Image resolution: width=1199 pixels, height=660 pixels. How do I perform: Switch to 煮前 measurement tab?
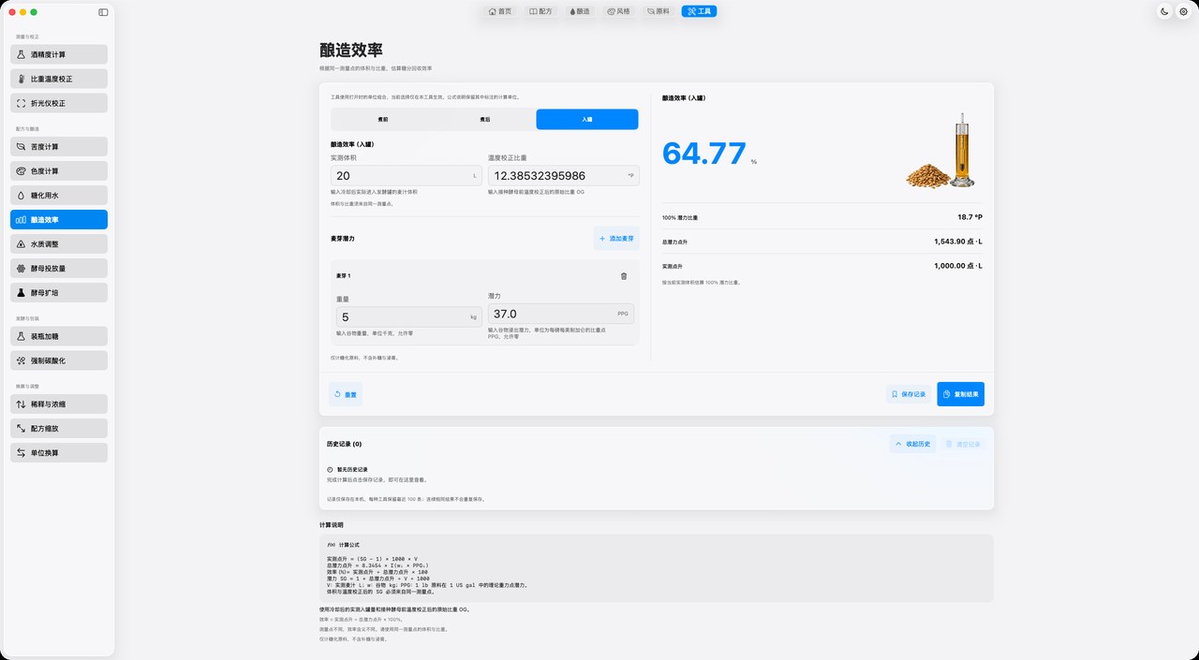coord(382,119)
